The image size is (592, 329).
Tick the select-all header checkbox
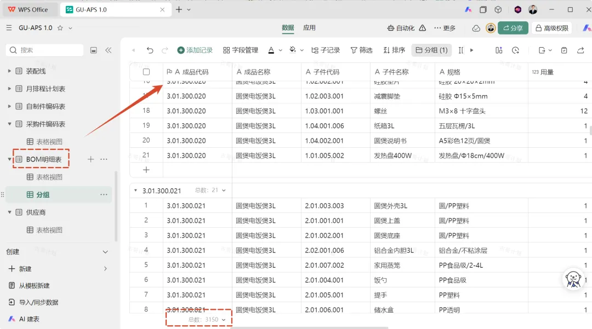pos(146,72)
